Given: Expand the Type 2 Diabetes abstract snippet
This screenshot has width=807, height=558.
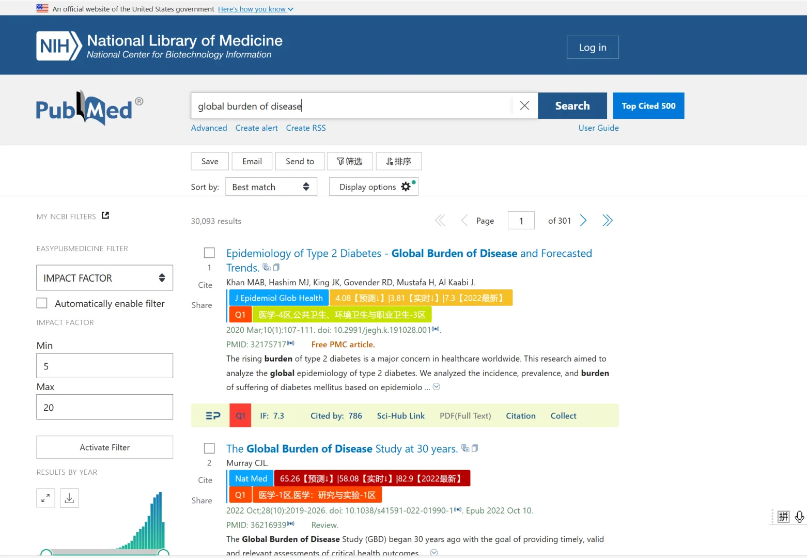Looking at the screenshot, I should point(437,386).
